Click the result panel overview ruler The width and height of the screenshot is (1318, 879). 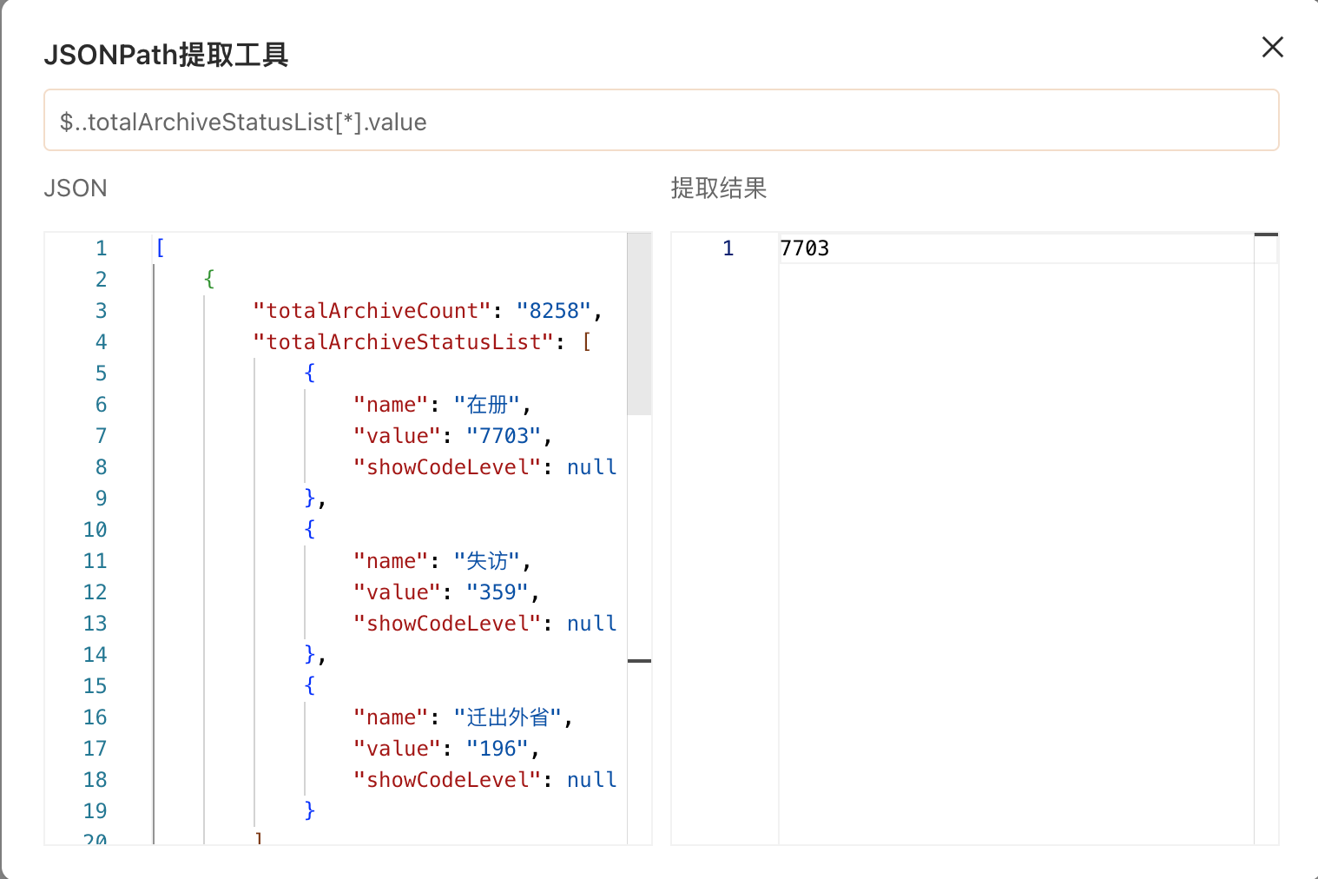(1266, 539)
